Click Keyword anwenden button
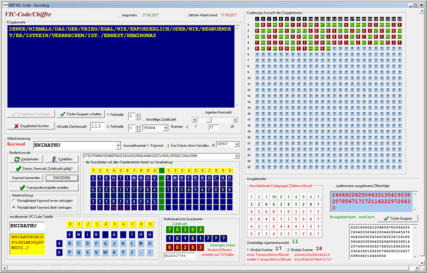Viewport: 427px width, 273px height. [x=26, y=178]
